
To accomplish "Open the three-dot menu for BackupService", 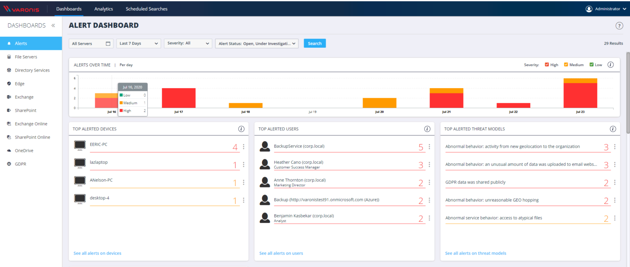I will tap(429, 146).
